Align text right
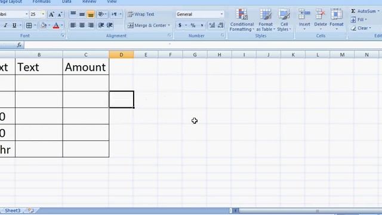The image size is (382, 215). pos(91,25)
